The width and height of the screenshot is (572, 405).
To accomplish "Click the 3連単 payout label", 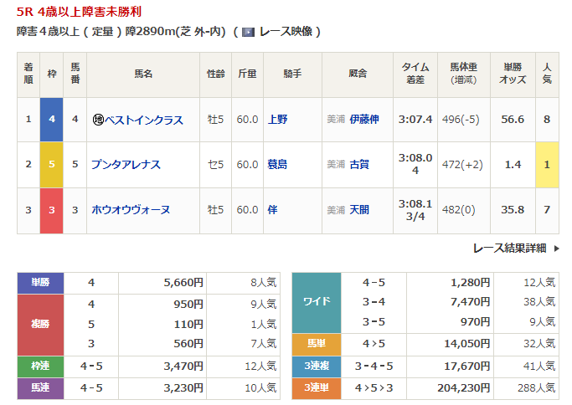I will (x=316, y=388).
